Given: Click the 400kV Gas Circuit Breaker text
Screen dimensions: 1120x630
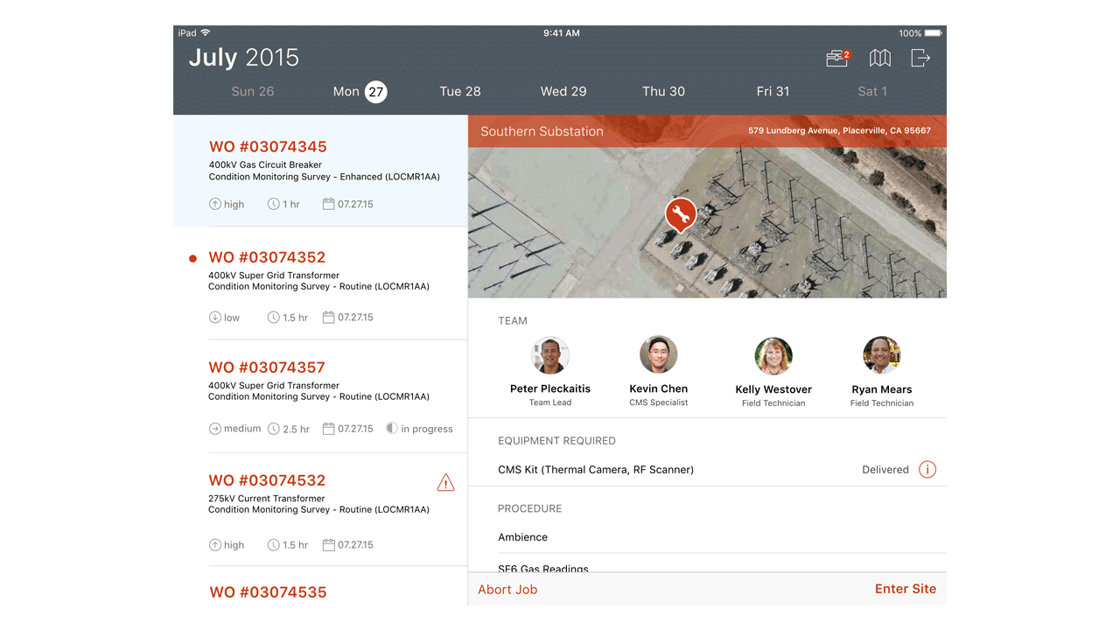Looking at the screenshot, I should [265, 164].
